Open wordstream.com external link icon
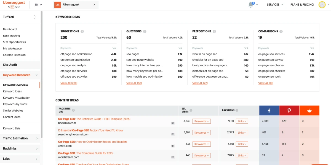The image size is (331, 165). click(x=173, y=157)
